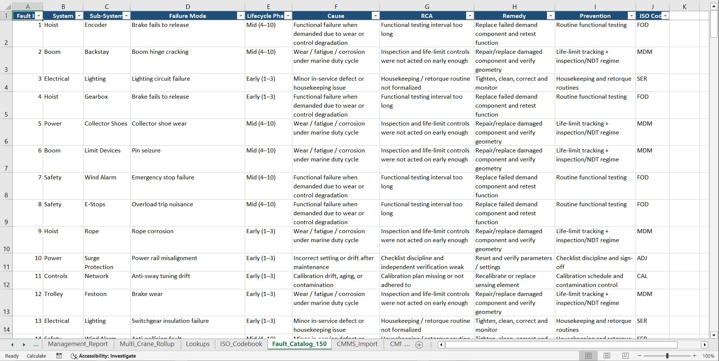Switch to Normal view icon
Screen dimensions: 719x361
pyautogui.click(x=588, y=356)
